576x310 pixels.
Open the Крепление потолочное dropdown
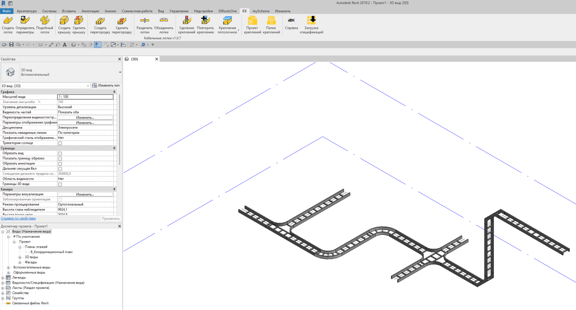pos(238,32)
